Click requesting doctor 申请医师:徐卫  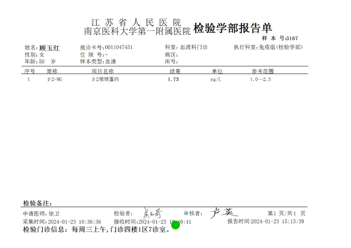(x=41, y=214)
